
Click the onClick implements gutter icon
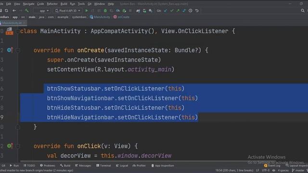10,146
